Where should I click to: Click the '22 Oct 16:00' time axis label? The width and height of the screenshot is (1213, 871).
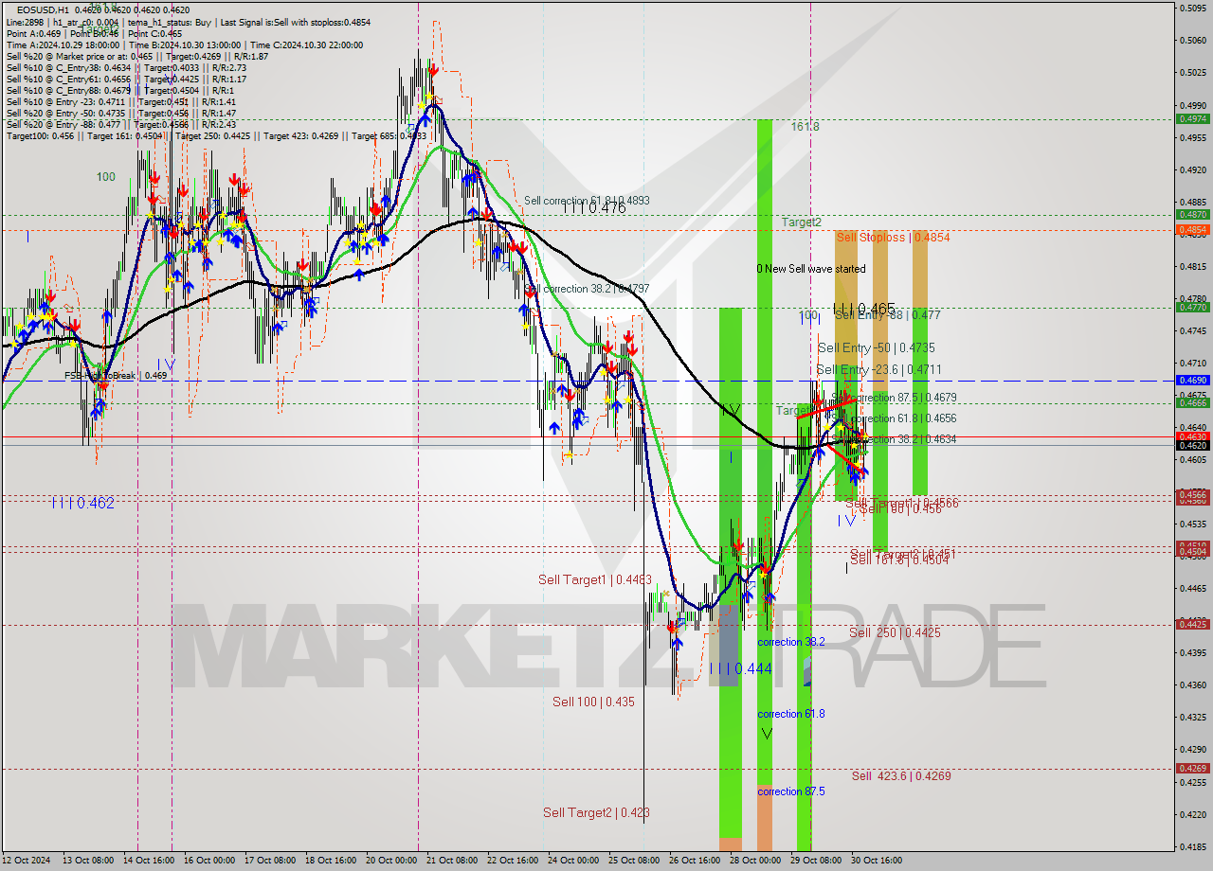(x=513, y=861)
